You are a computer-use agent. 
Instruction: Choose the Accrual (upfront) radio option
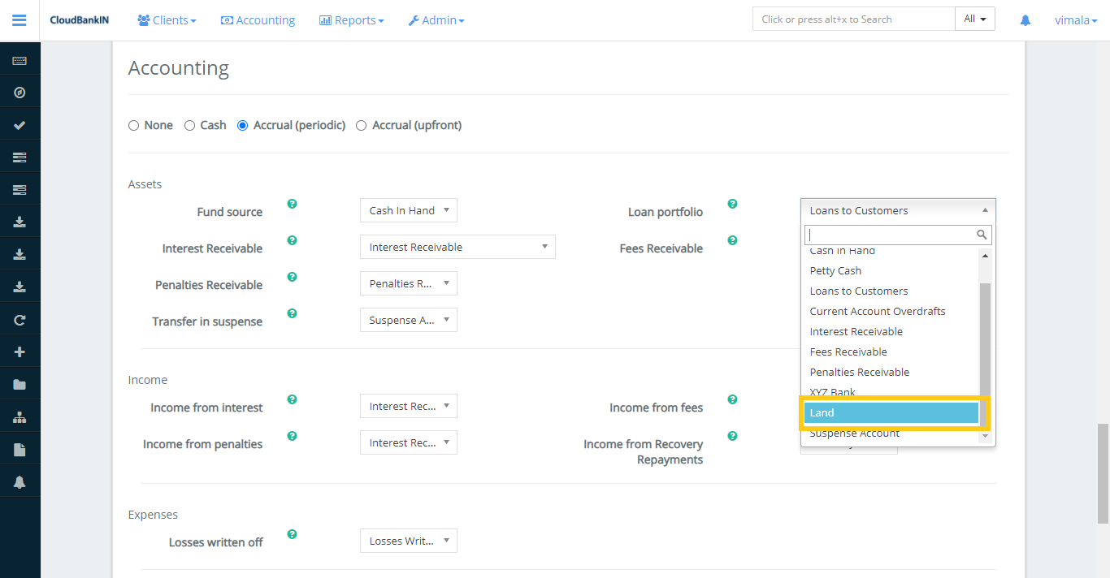point(361,125)
